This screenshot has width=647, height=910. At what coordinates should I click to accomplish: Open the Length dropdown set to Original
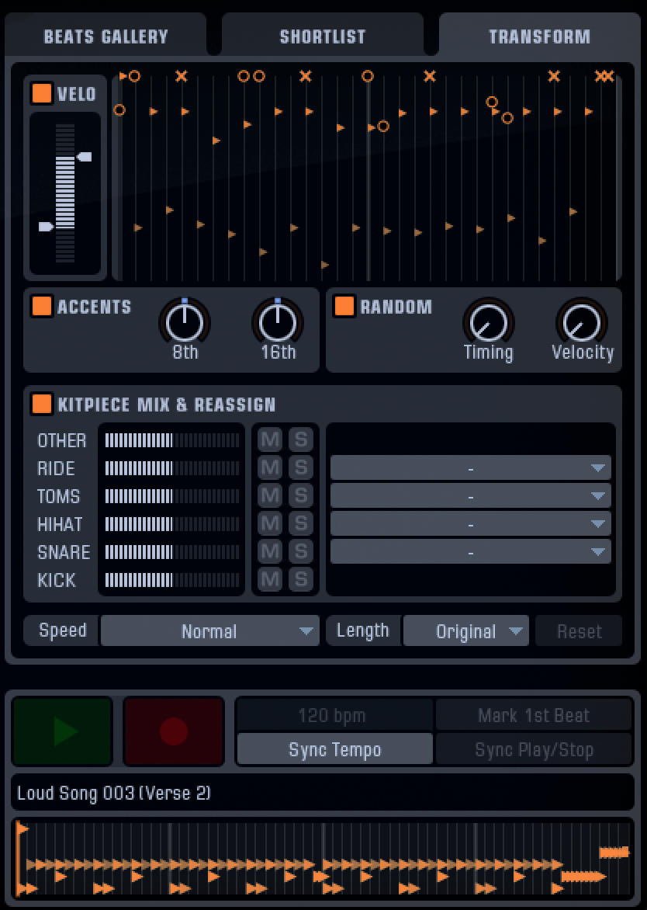pyautogui.click(x=465, y=630)
